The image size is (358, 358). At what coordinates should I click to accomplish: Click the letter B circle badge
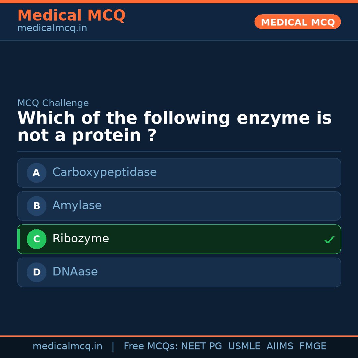(x=36, y=206)
